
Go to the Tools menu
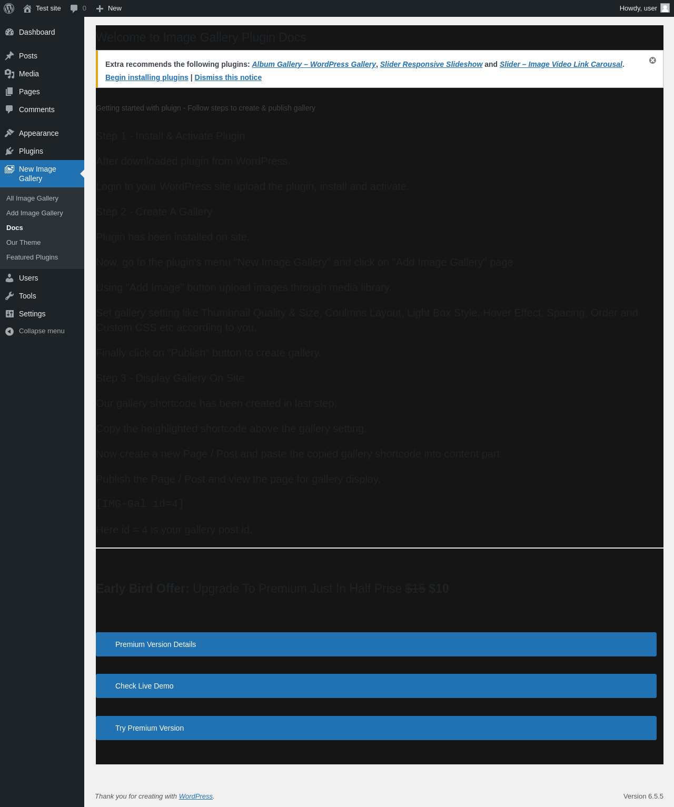(42, 296)
